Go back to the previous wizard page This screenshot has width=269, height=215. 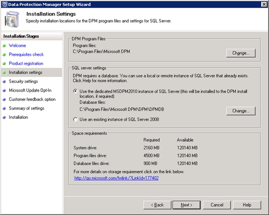157,205
